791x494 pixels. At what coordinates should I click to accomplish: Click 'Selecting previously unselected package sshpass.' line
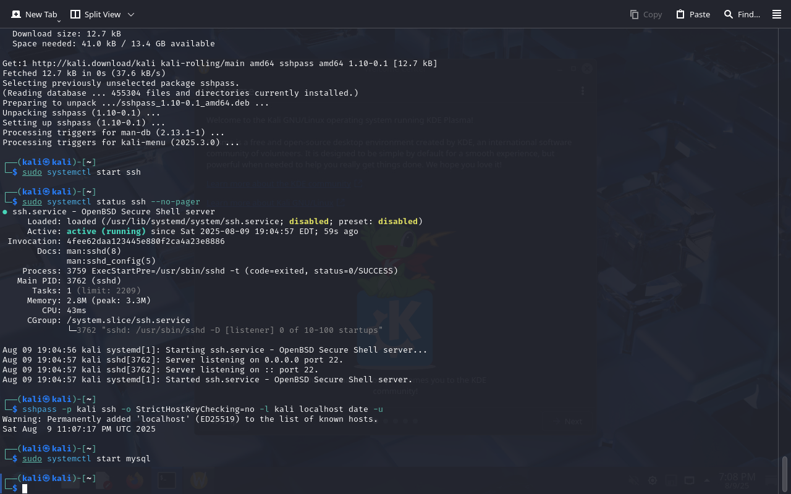point(121,83)
